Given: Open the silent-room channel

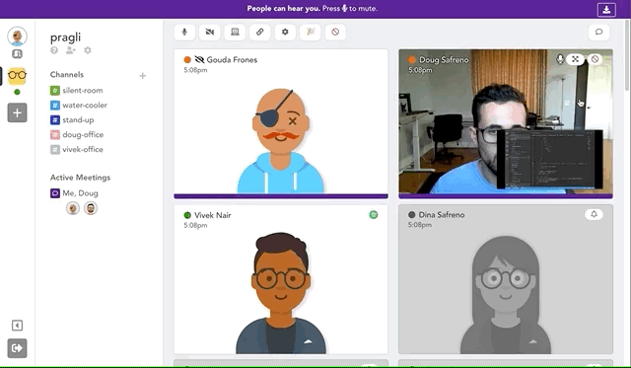Looking at the screenshot, I should [x=77, y=90].
